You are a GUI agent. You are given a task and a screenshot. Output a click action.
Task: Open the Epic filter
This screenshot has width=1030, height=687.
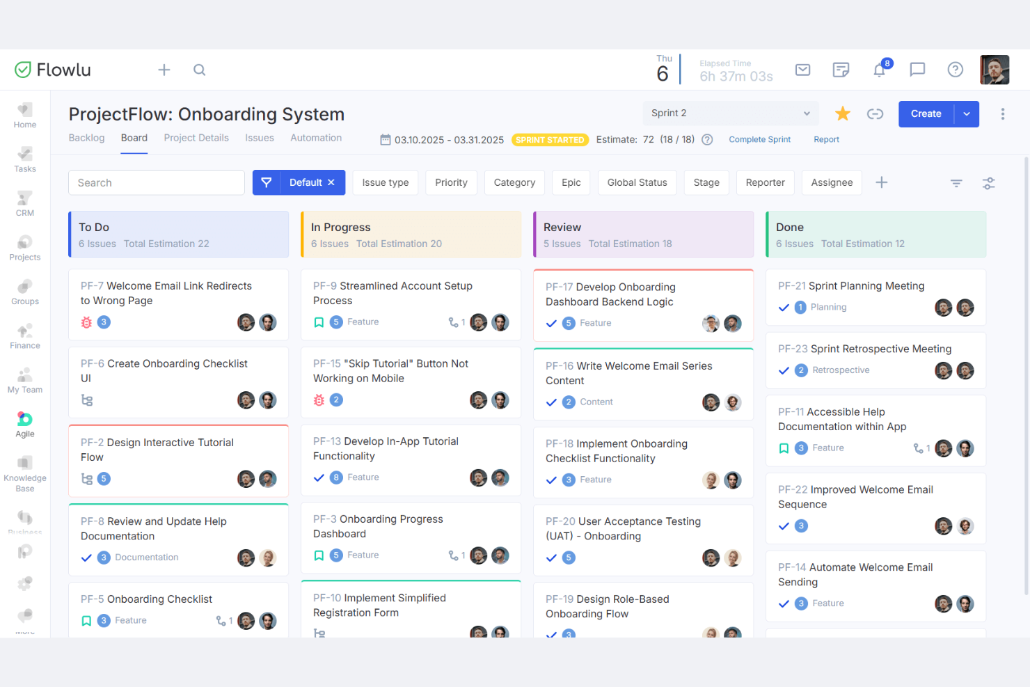571,182
